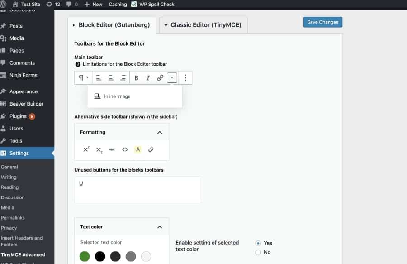This screenshot has height=264, width=407.
Task: Click the Italic formatting icon
Action: point(148,78)
